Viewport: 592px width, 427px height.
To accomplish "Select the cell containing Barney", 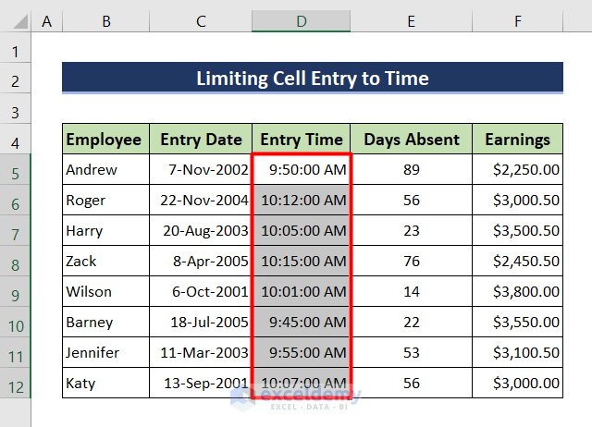I will pyautogui.click(x=105, y=323).
